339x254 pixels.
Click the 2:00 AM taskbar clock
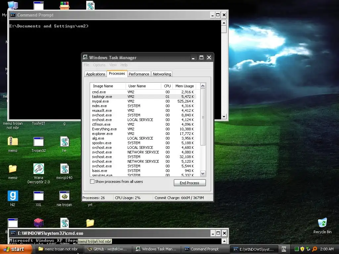(327, 249)
